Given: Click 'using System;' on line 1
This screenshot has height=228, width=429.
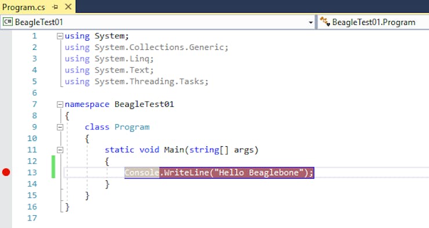Looking at the screenshot, I should pos(97,36).
